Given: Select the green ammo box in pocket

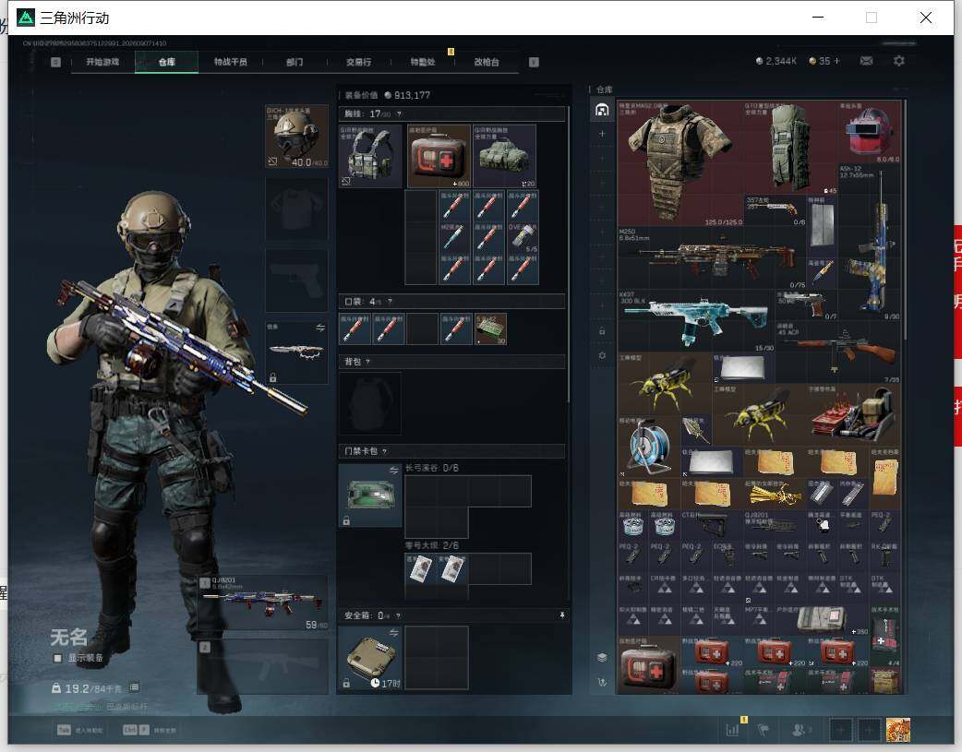Looking at the screenshot, I should (x=490, y=328).
